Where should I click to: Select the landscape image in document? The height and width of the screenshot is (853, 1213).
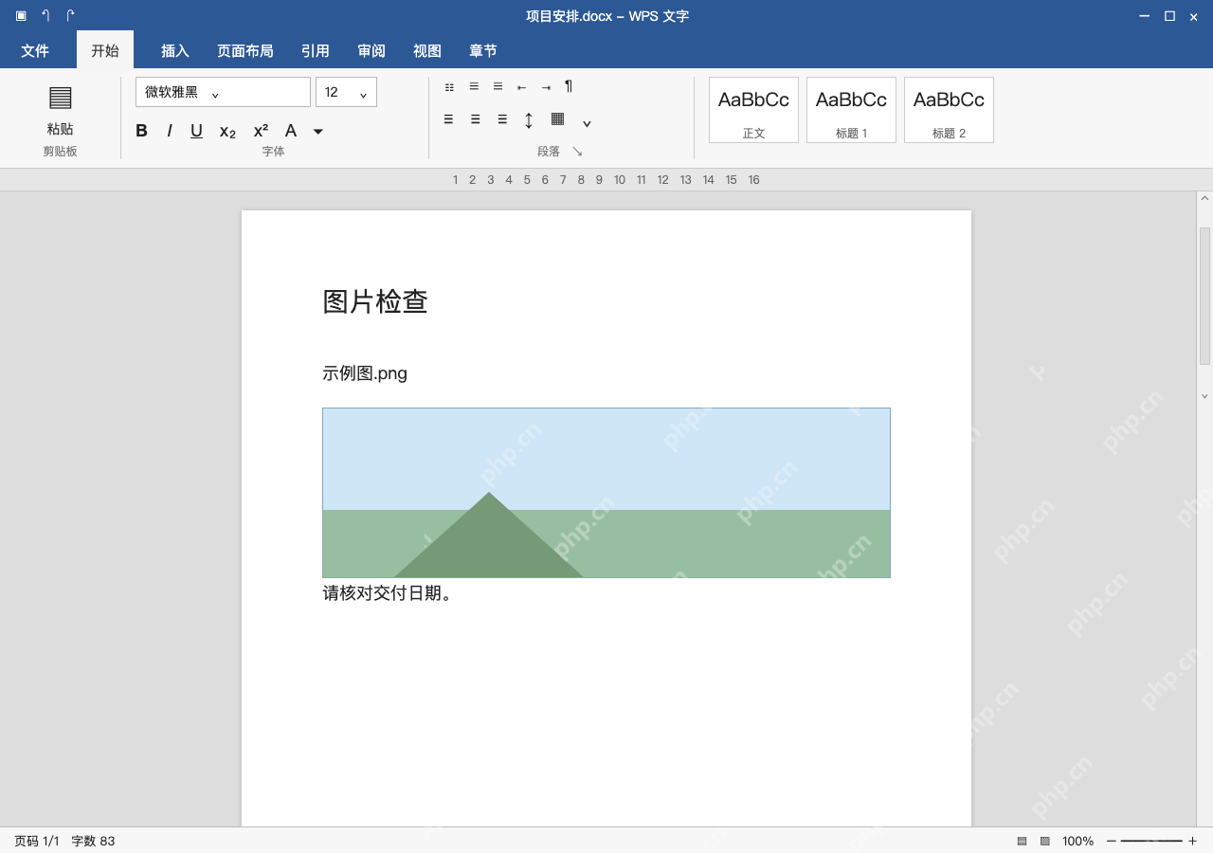[x=606, y=493]
